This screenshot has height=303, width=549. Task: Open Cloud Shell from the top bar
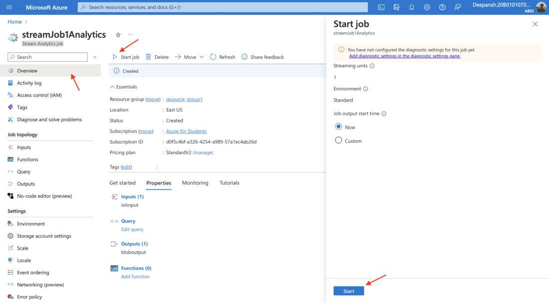point(381,7)
